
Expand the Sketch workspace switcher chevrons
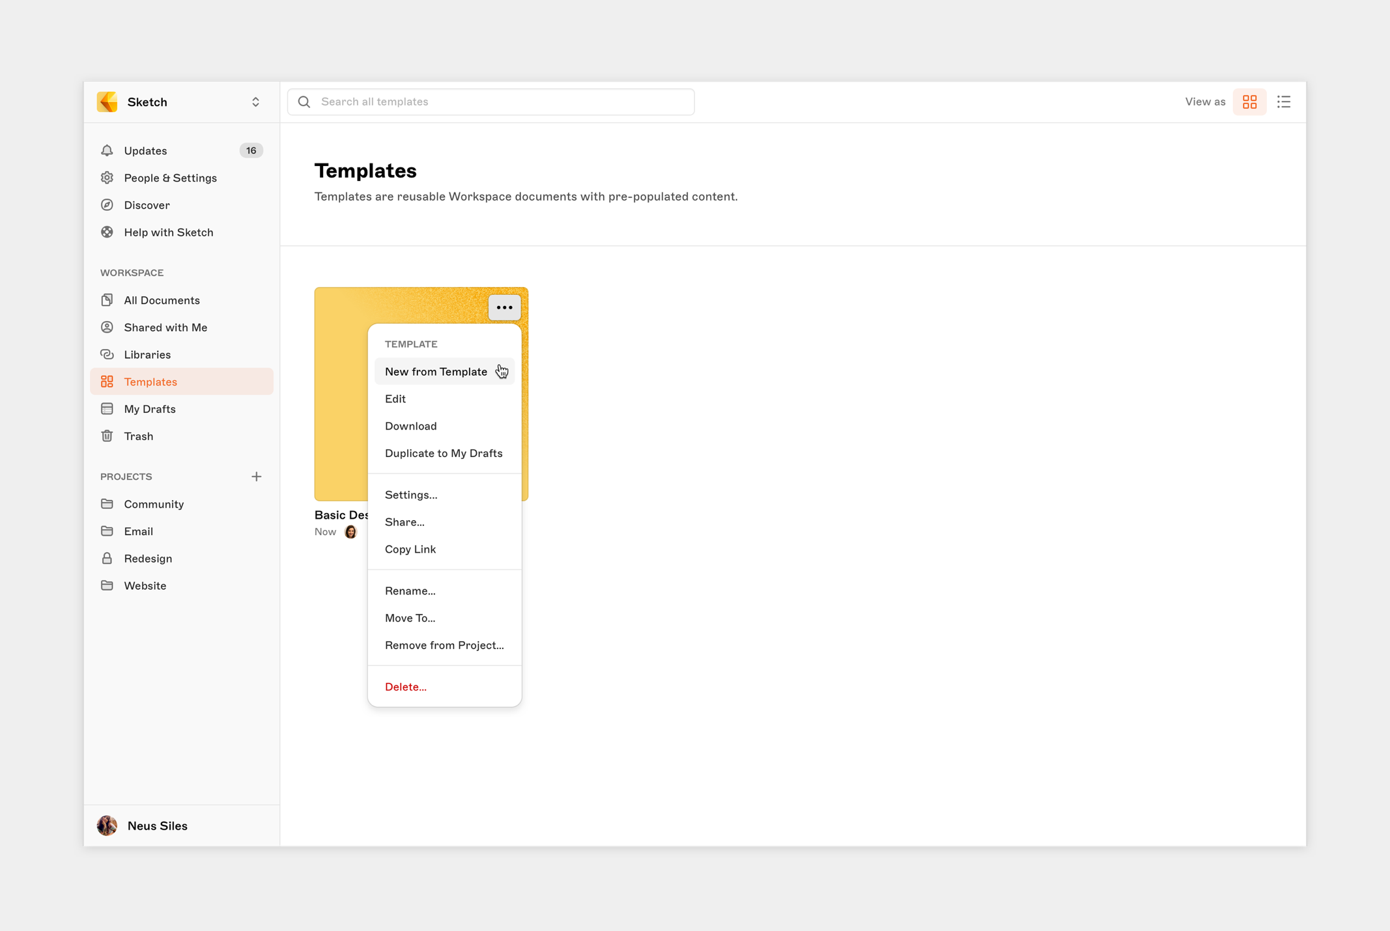click(x=255, y=102)
